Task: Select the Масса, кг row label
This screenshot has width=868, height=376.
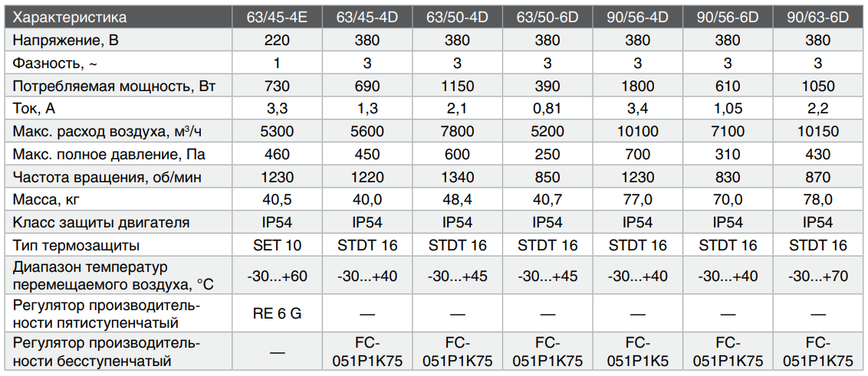Action: point(44,201)
